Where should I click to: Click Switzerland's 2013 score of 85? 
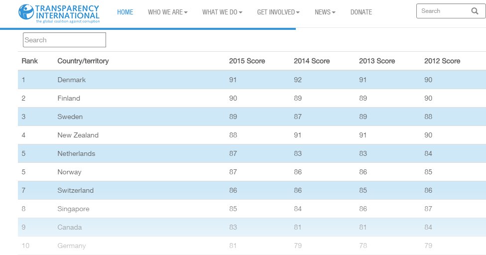point(363,190)
